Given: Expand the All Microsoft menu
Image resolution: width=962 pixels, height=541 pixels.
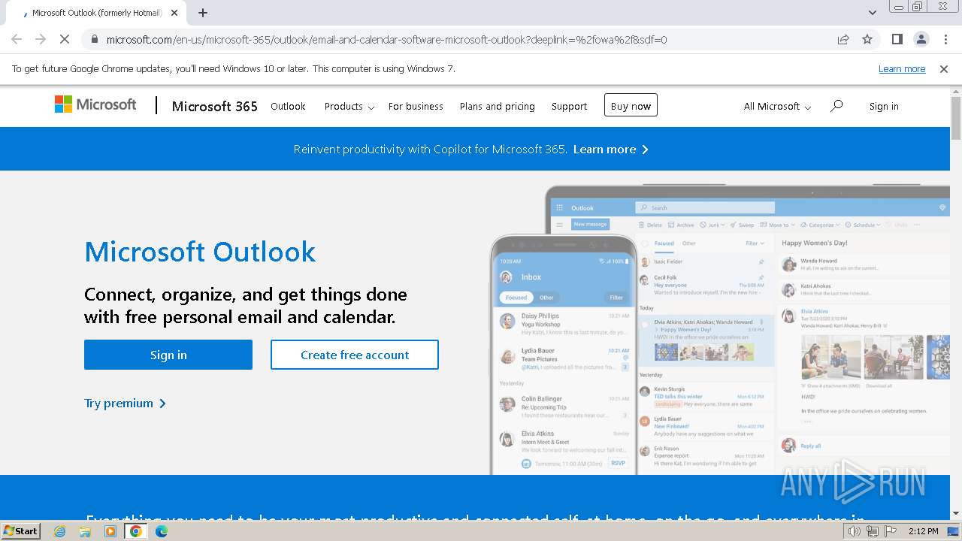Looking at the screenshot, I should point(777,106).
